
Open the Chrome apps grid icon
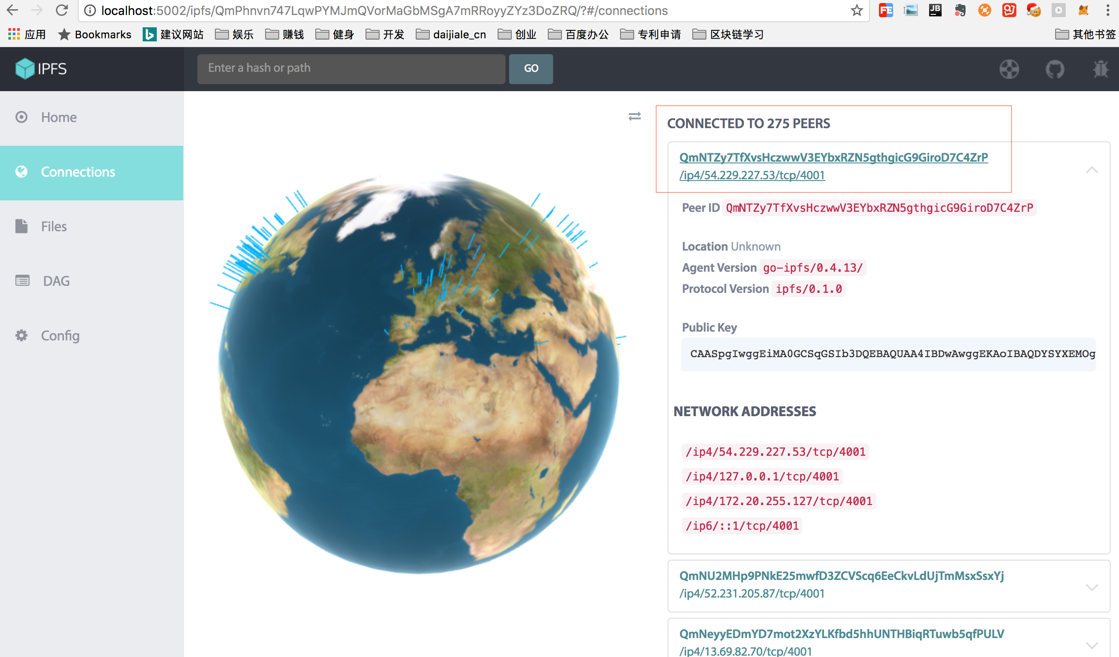pos(14,34)
